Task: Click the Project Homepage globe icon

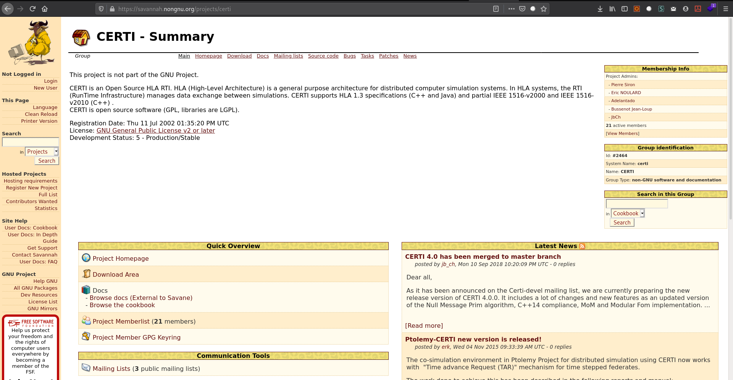Action: pyautogui.click(x=86, y=258)
